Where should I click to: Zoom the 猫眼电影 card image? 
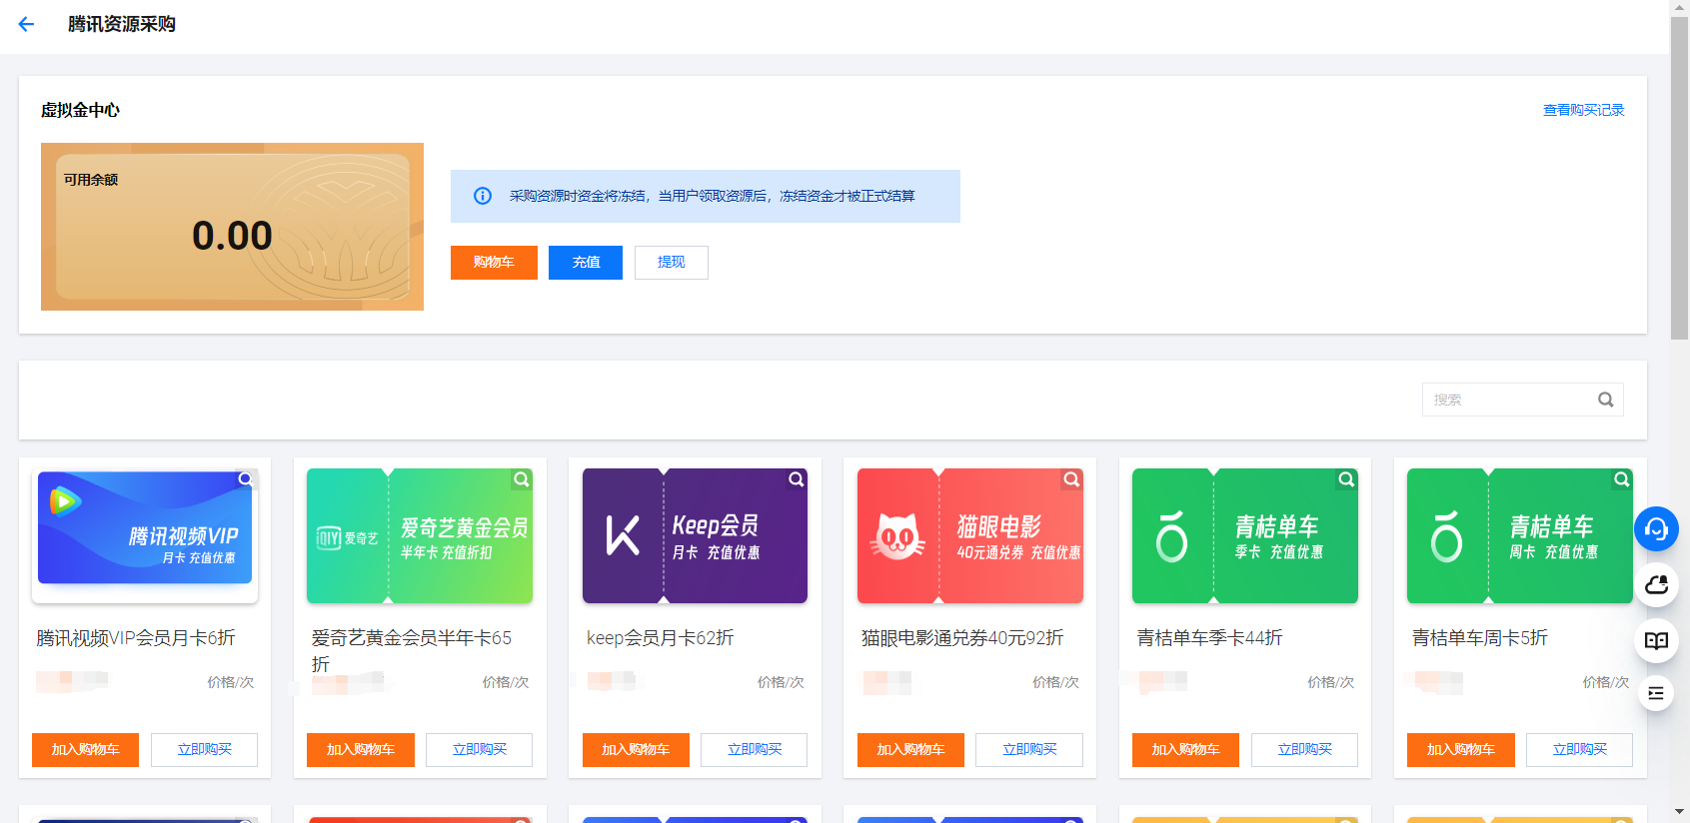1071,479
